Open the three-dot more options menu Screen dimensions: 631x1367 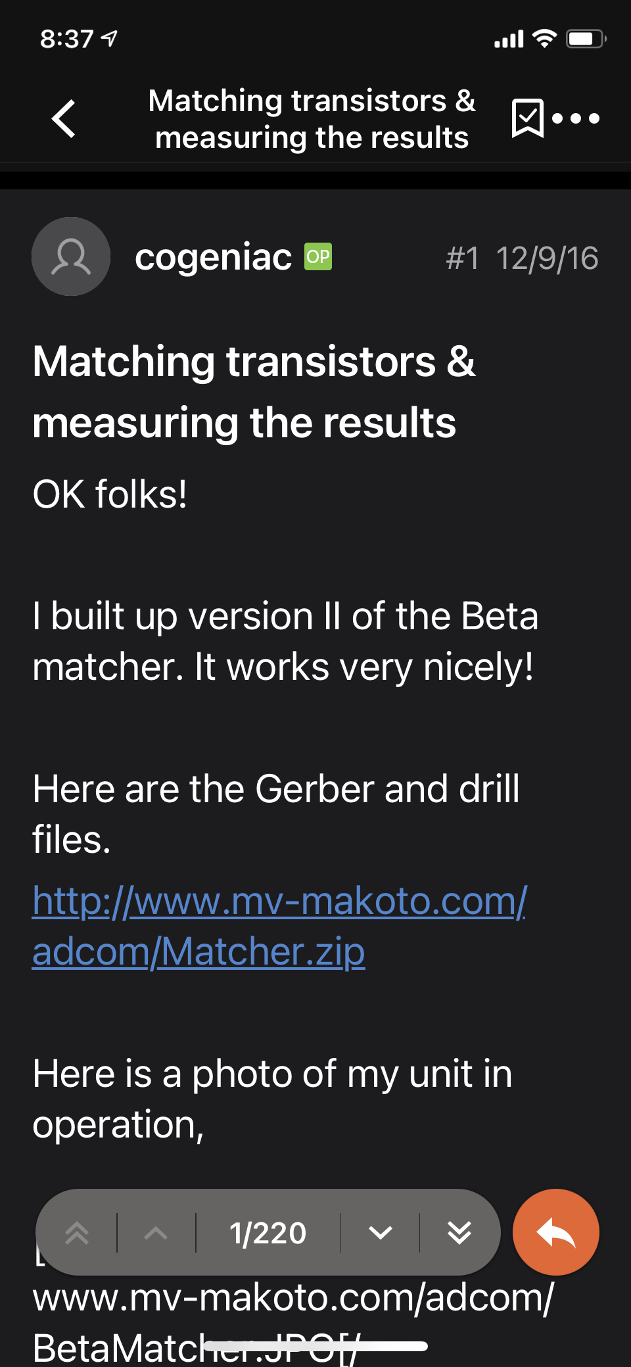(576, 118)
